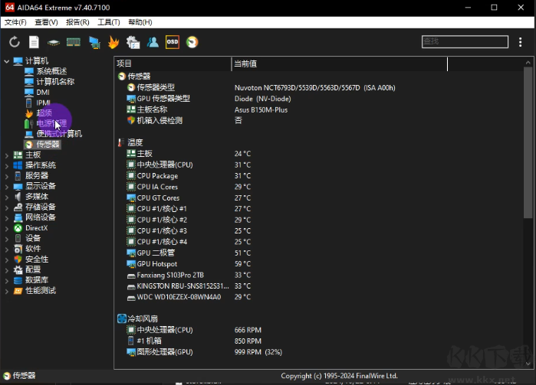Open the 文件(F) menu
The image size is (536, 385).
[15, 22]
